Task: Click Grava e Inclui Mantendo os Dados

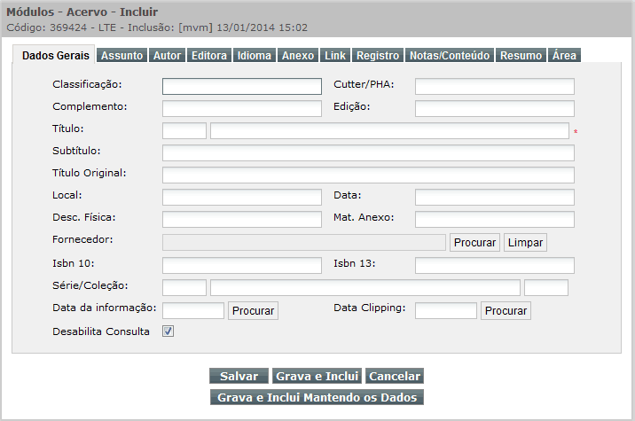Action: coord(317,397)
